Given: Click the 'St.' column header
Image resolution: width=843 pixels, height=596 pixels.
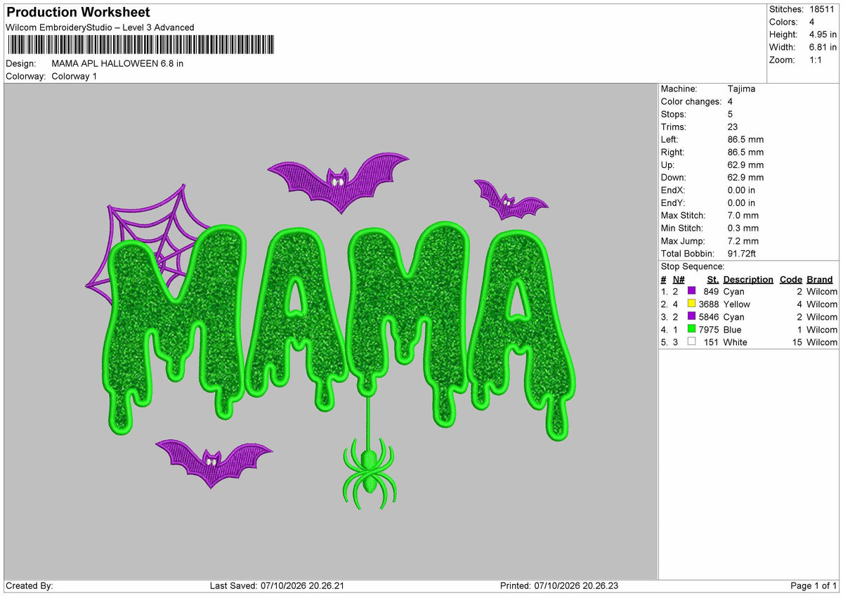Looking at the screenshot, I should [x=713, y=280].
